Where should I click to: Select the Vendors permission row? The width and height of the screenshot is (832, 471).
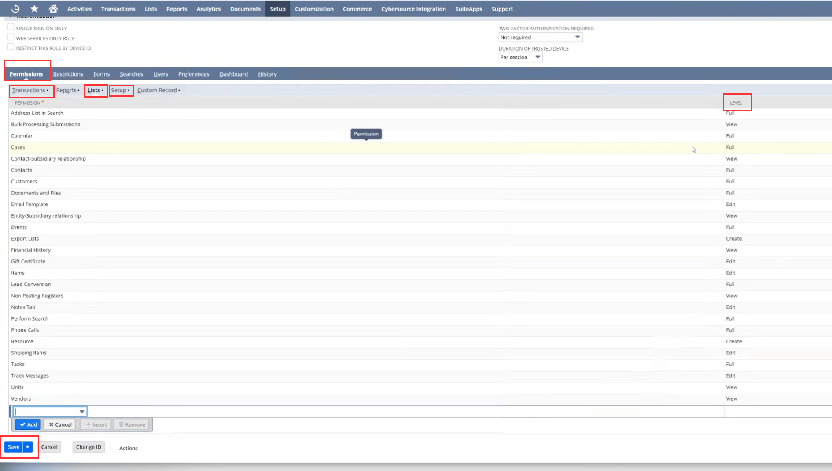point(420,399)
